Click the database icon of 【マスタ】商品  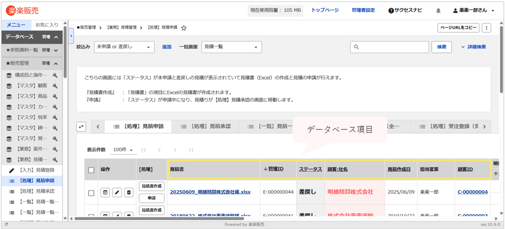[x=9, y=96]
